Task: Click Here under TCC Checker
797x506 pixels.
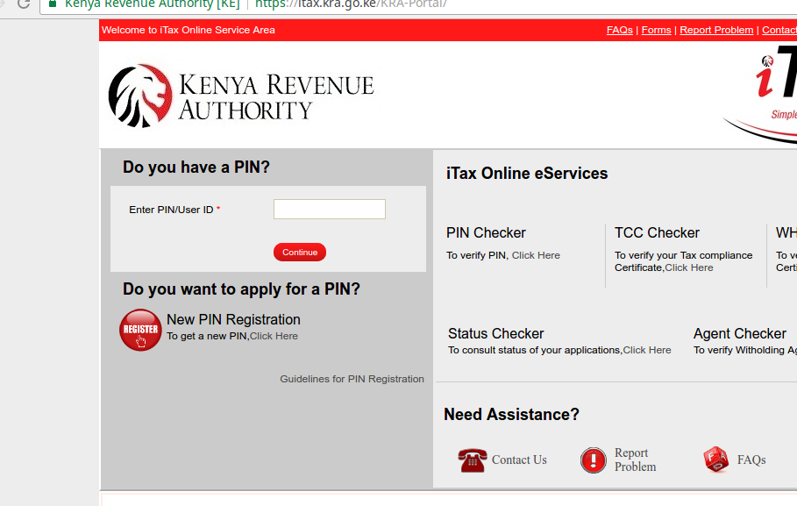Action: [x=689, y=267]
